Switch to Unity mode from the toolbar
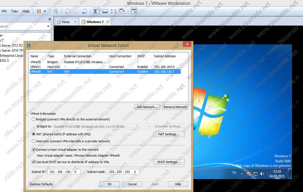The height and width of the screenshot is (192, 303). coord(122,11)
